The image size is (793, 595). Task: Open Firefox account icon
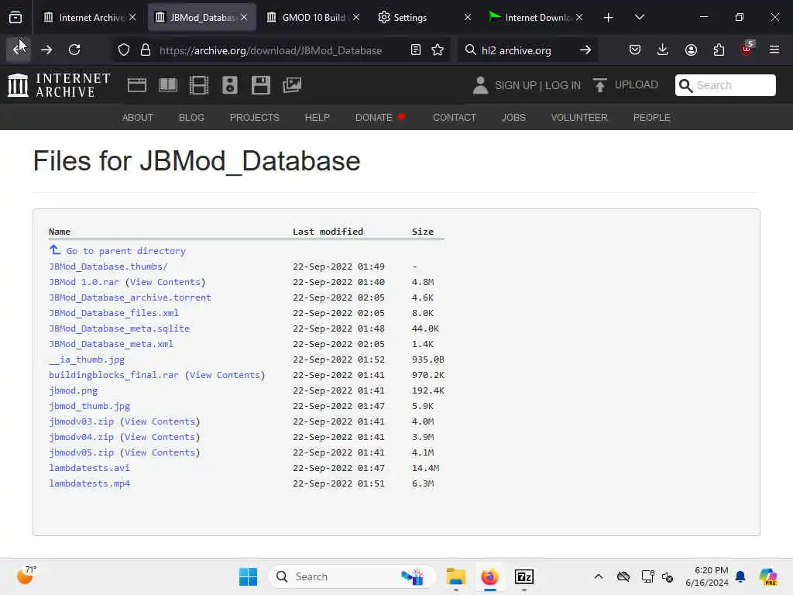(691, 50)
